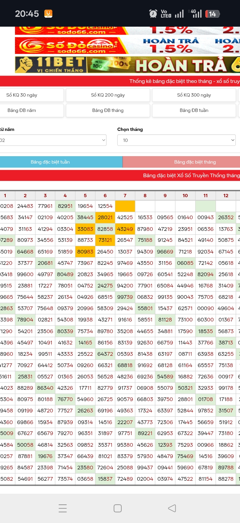Tap the green cell 38445
This screenshot has width=240, height=523.
pyautogui.click(x=85, y=217)
